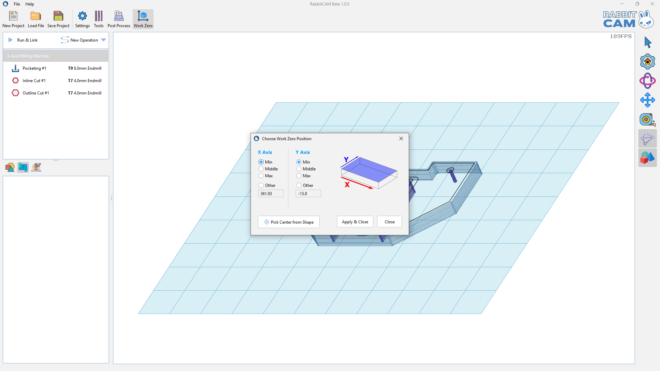Image resolution: width=660 pixels, height=371 pixels.
Task: Click the Post Process icon
Action: 119,16
